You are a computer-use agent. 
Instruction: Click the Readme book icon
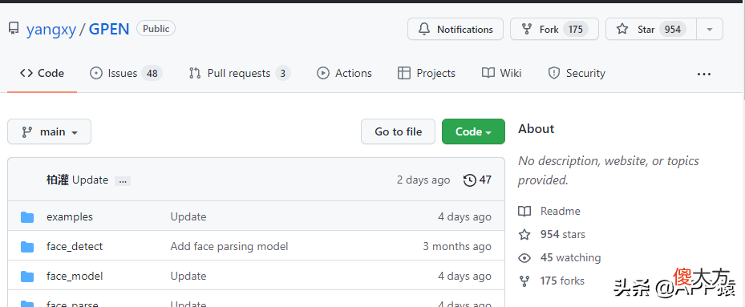pyautogui.click(x=524, y=212)
